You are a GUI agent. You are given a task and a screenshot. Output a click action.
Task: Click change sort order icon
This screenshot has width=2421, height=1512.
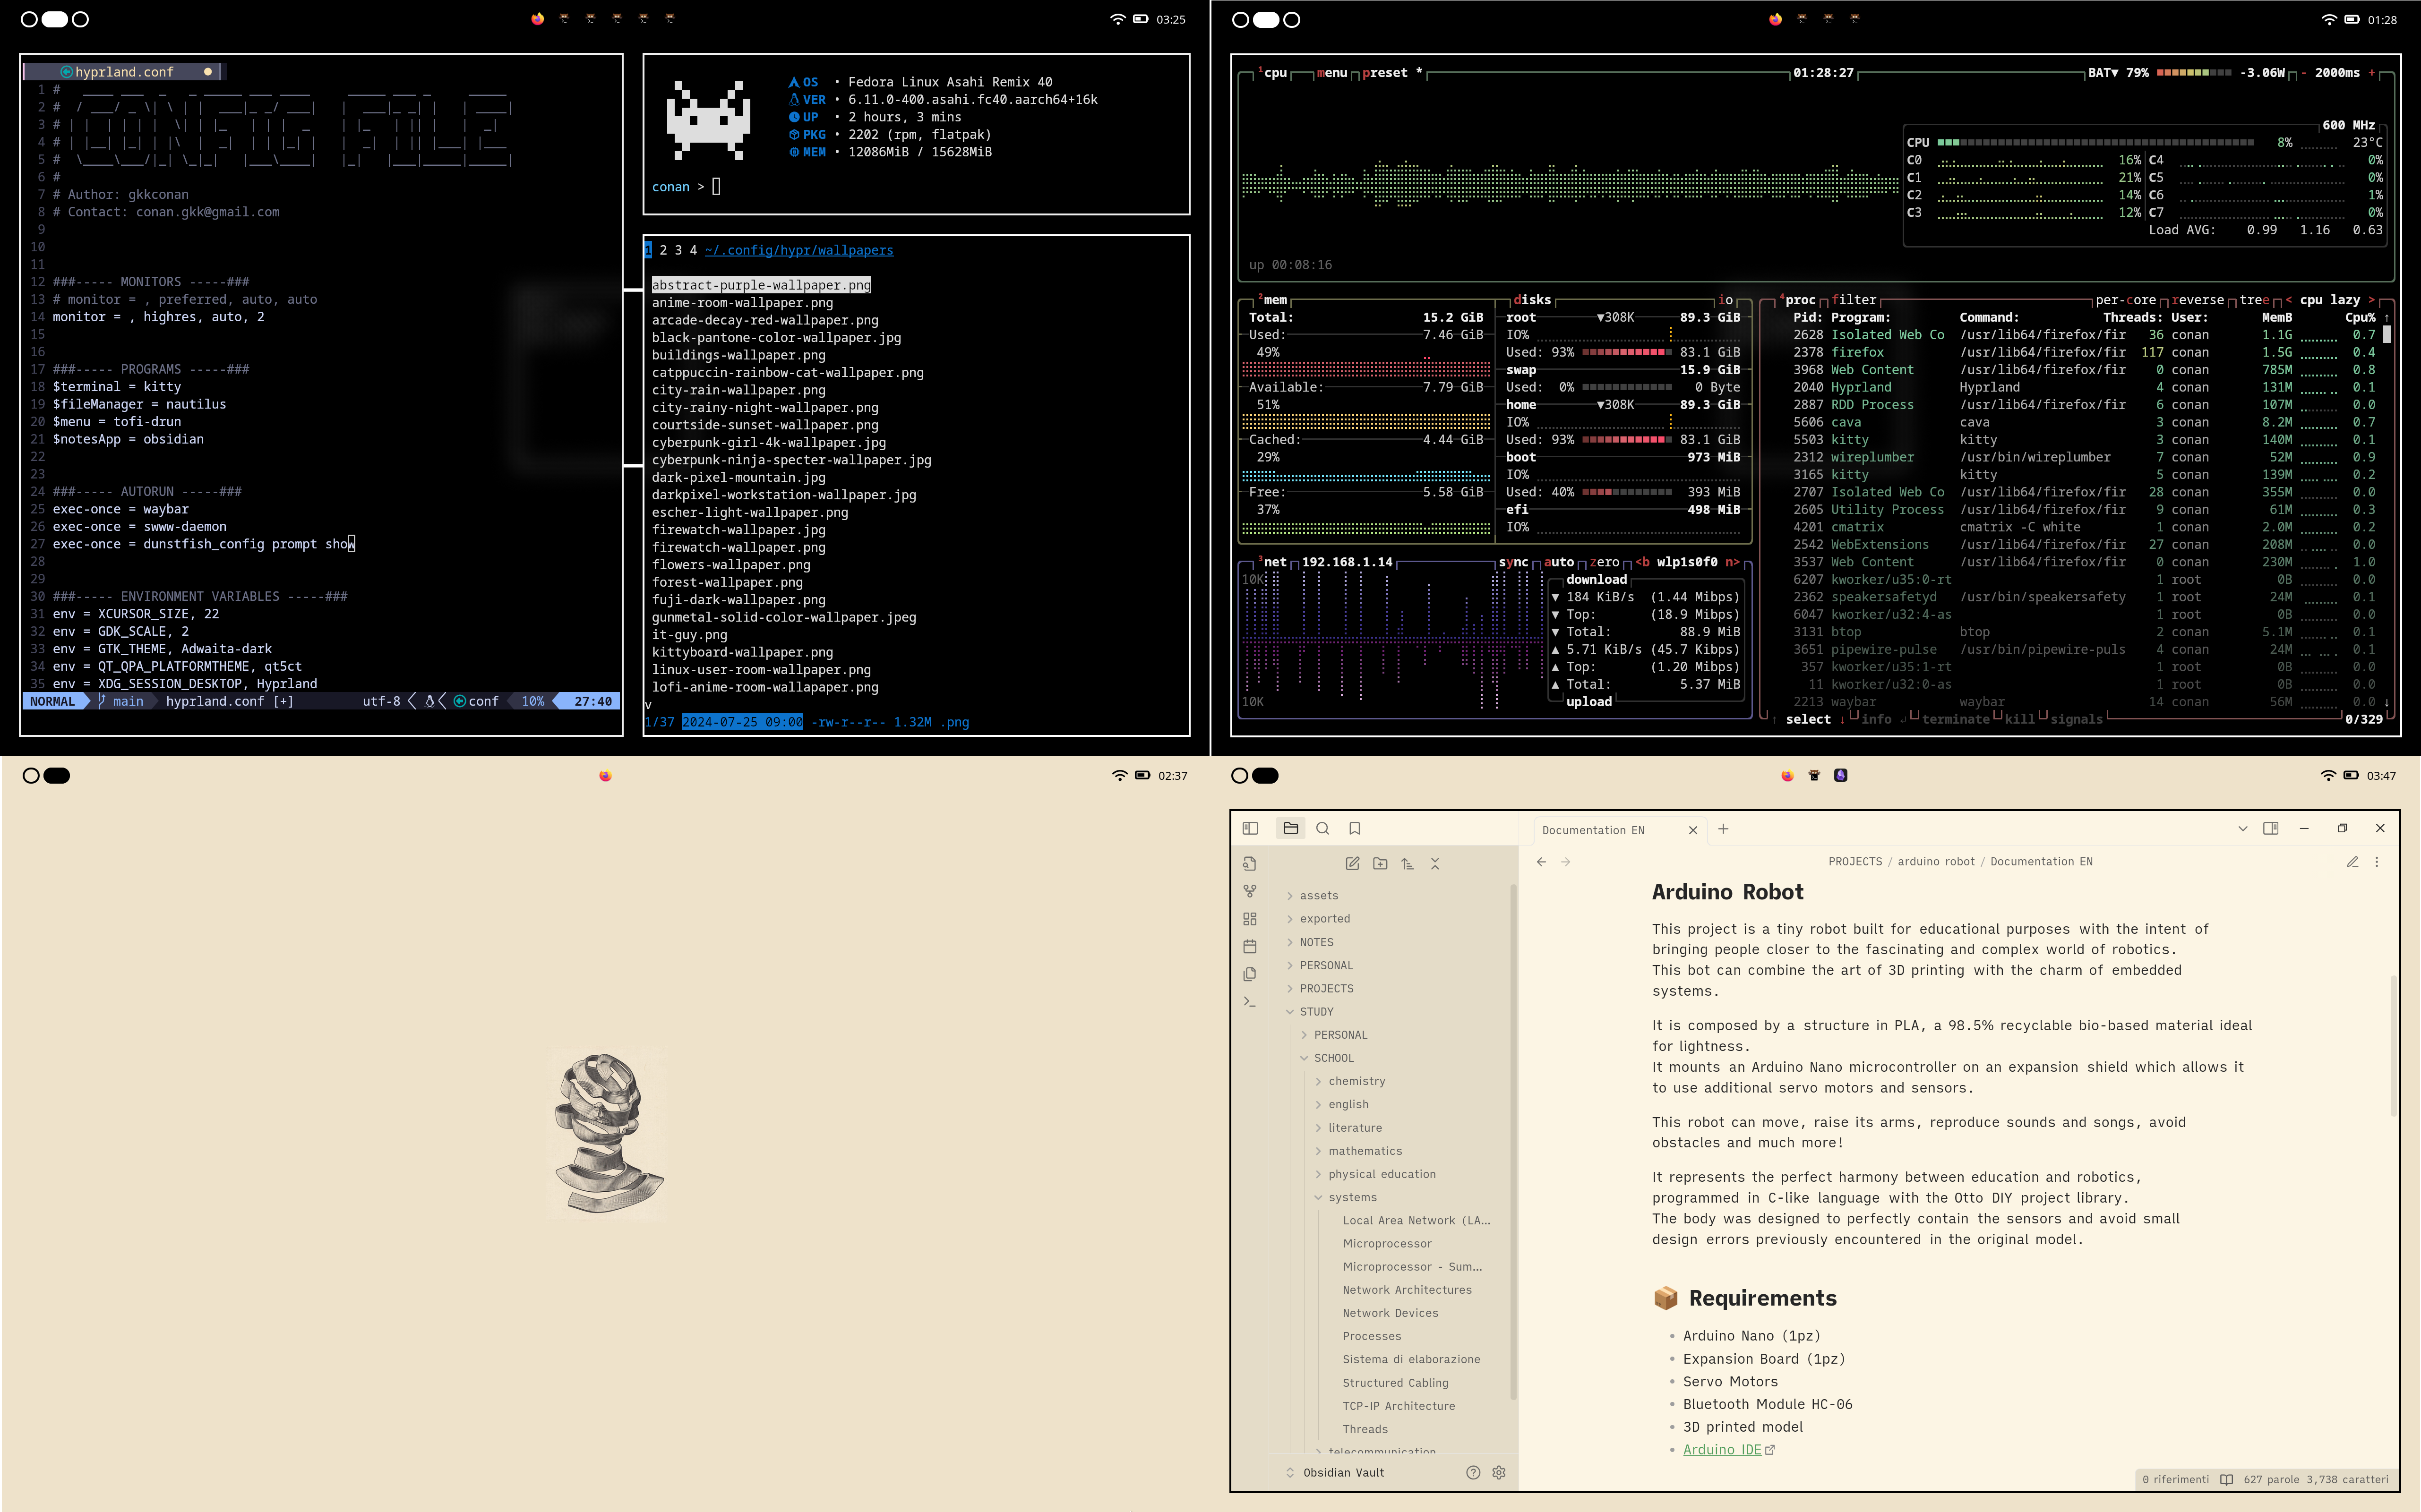1407,864
